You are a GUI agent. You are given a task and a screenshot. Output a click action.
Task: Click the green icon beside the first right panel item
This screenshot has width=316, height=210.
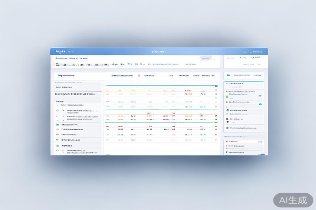[x=228, y=97]
